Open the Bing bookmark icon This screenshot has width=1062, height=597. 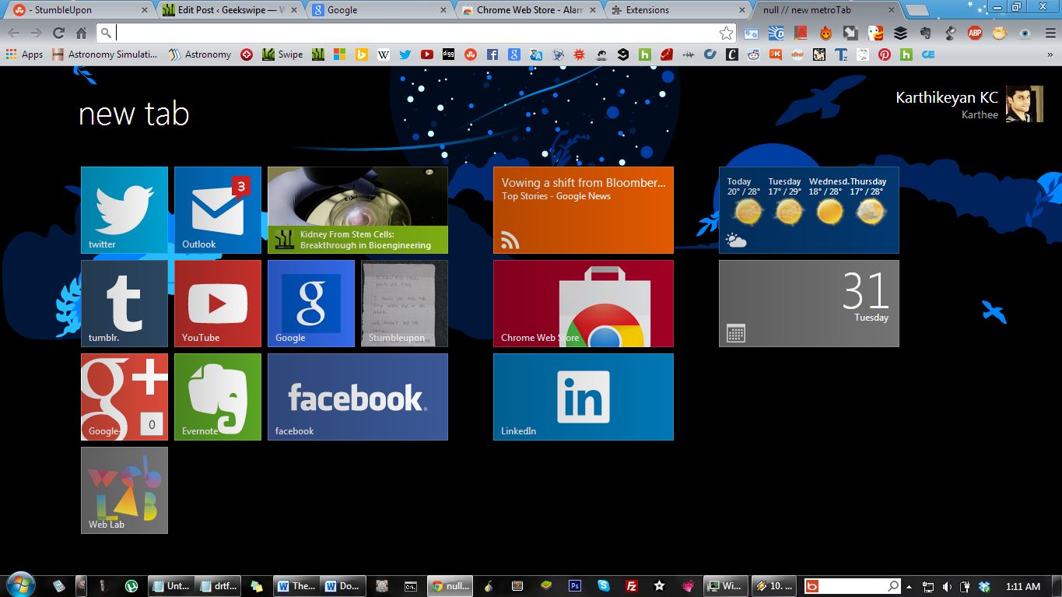coord(361,54)
